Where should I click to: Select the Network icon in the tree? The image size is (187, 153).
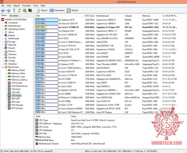click(6, 45)
